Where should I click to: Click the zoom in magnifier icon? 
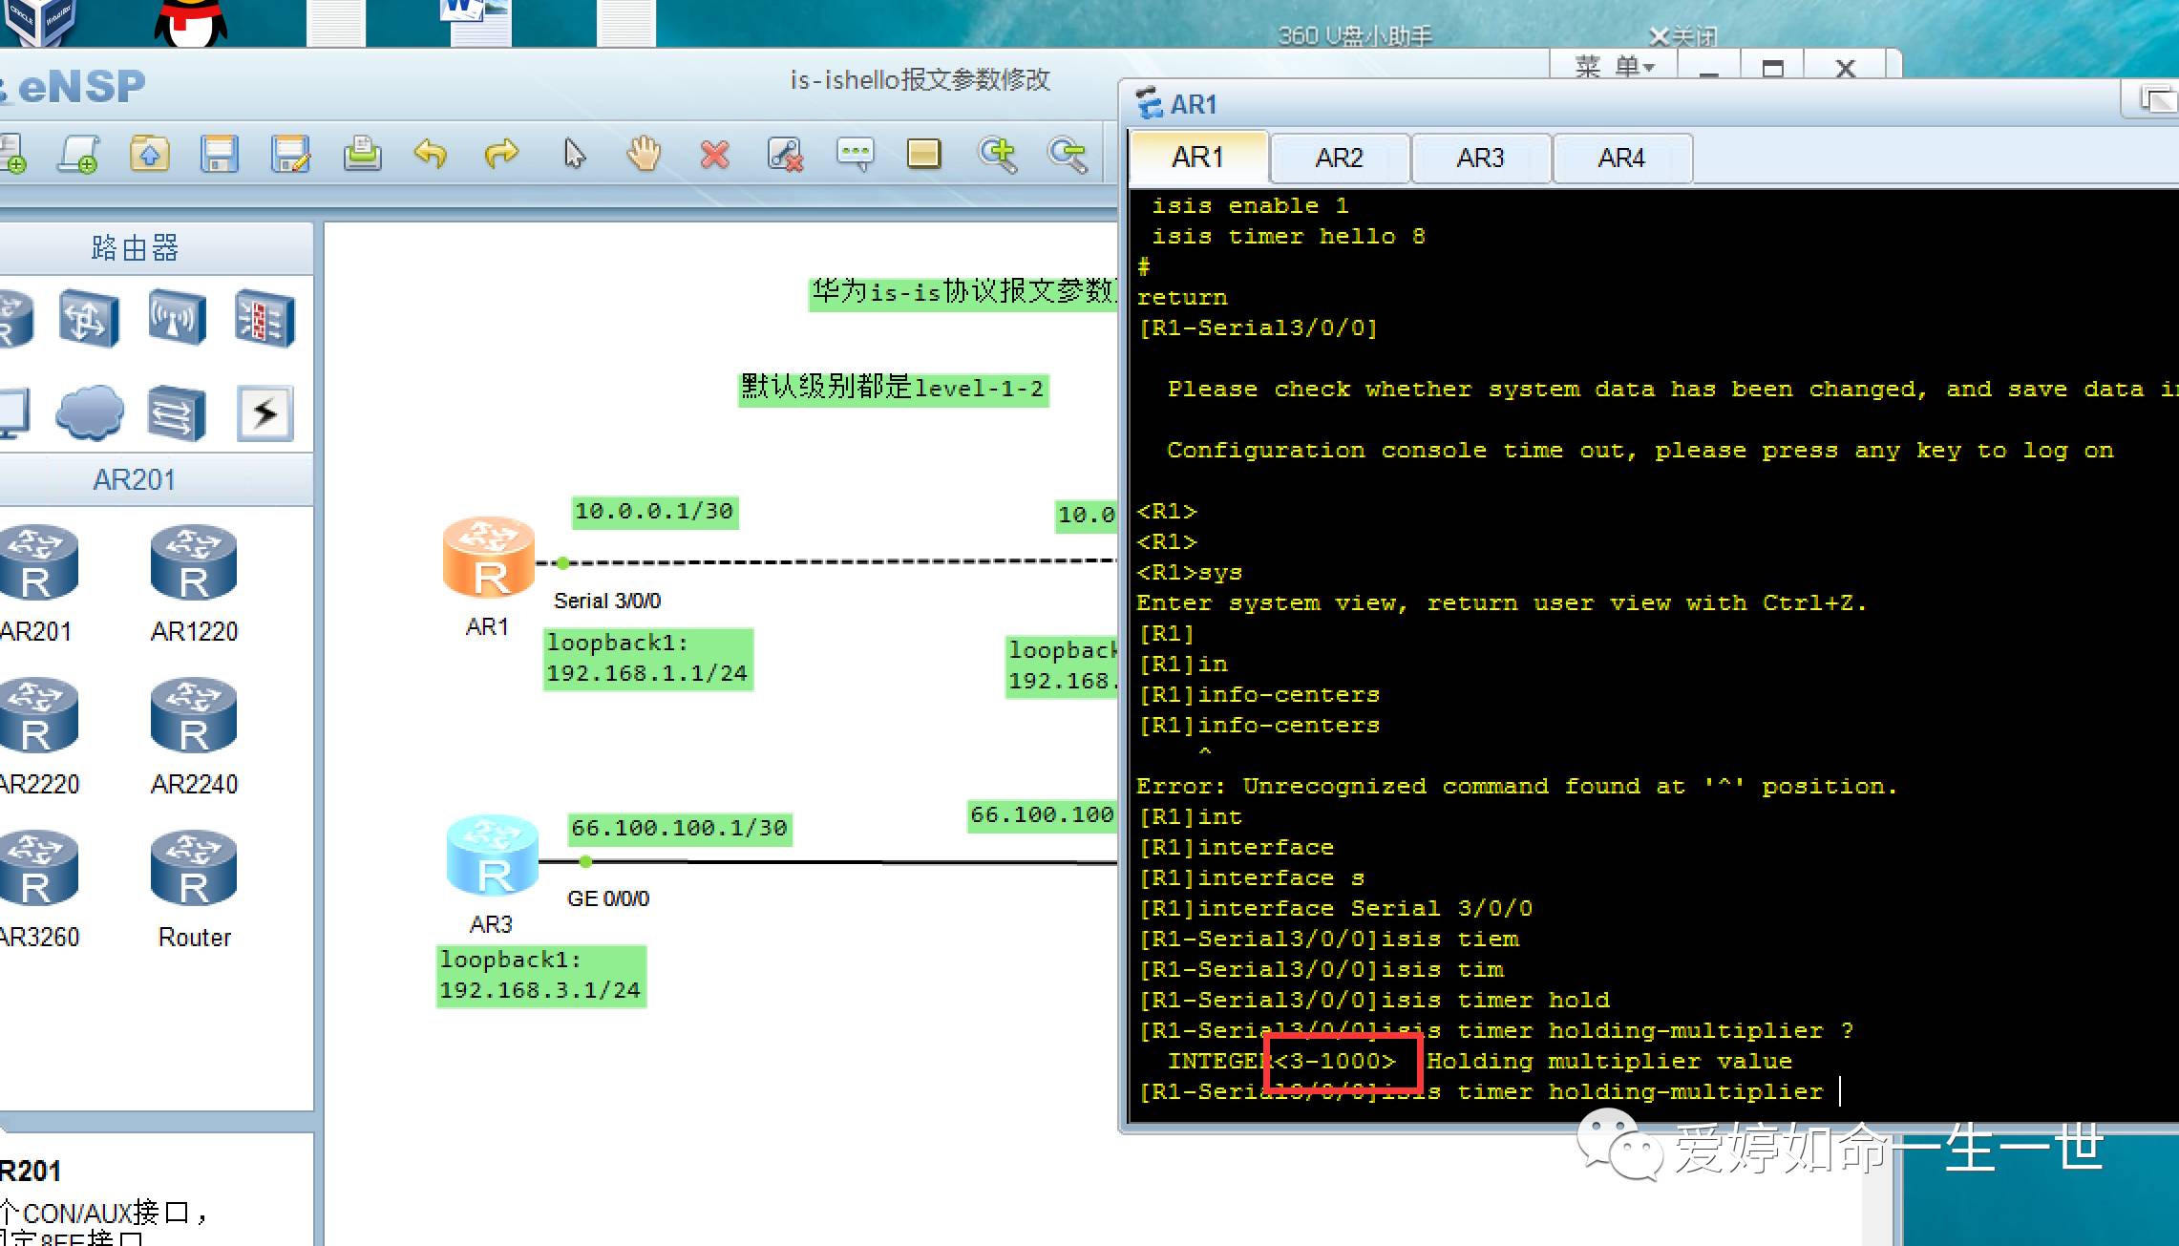997,154
